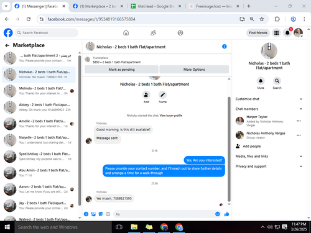
Task: Open Syed Ishtiaq chat in list
Action: click(39, 156)
